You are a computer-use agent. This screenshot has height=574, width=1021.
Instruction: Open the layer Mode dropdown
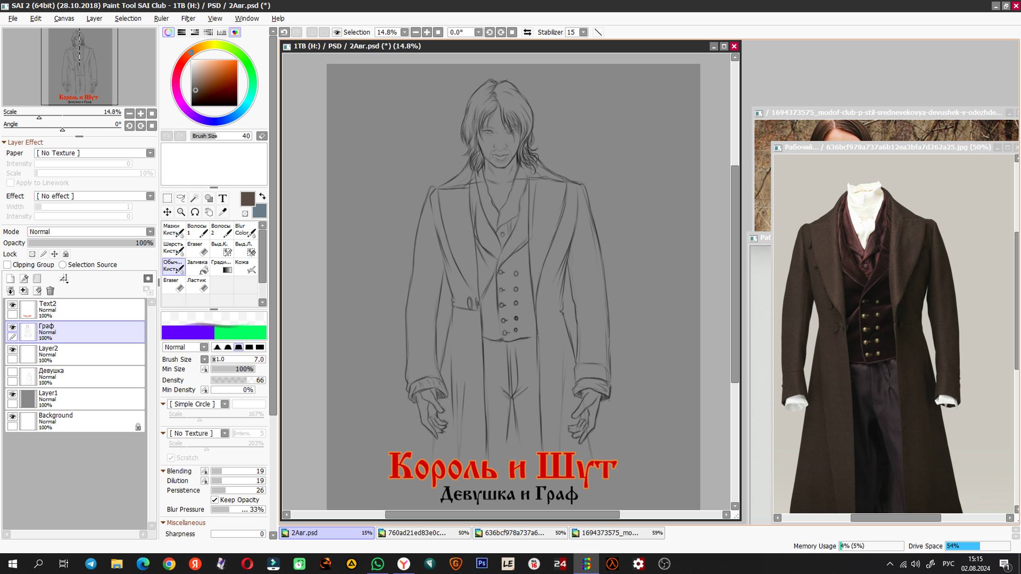click(150, 232)
